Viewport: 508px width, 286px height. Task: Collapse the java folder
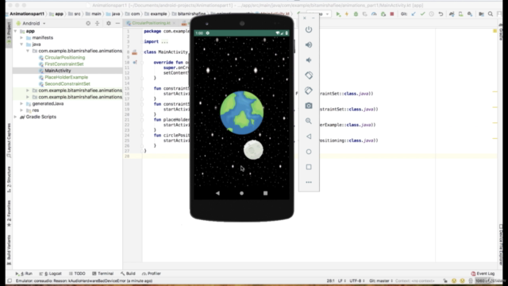[21, 44]
